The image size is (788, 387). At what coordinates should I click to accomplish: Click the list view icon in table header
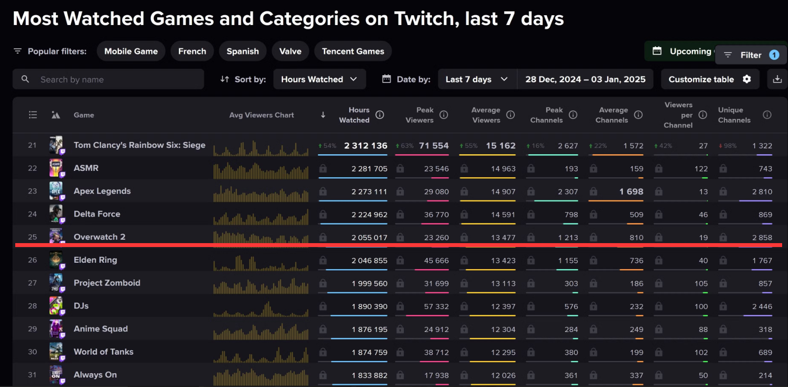click(x=33, y=115)
